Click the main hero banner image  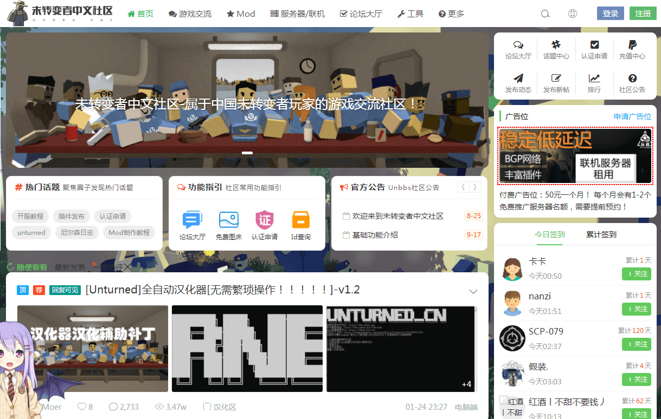tap(247, 100)
